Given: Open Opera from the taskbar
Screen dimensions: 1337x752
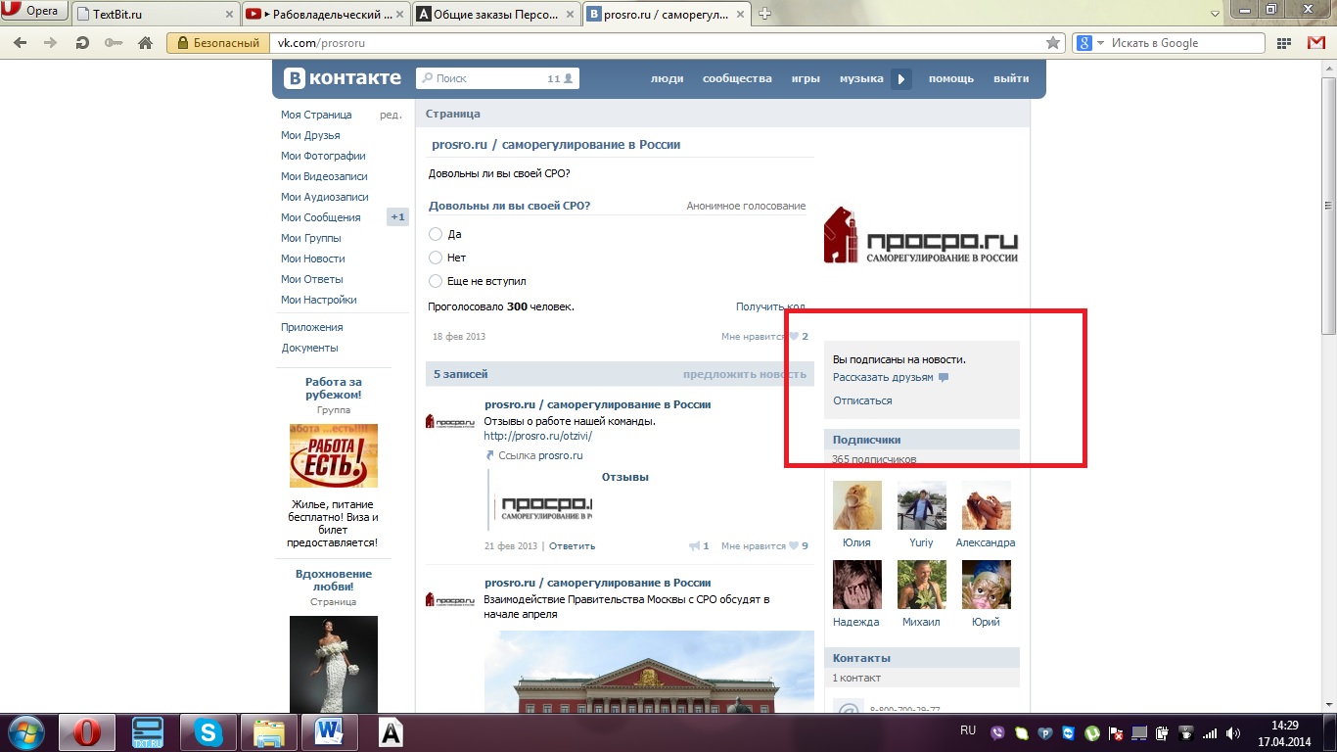Looking at the screenshot, I should pos(87,732).
